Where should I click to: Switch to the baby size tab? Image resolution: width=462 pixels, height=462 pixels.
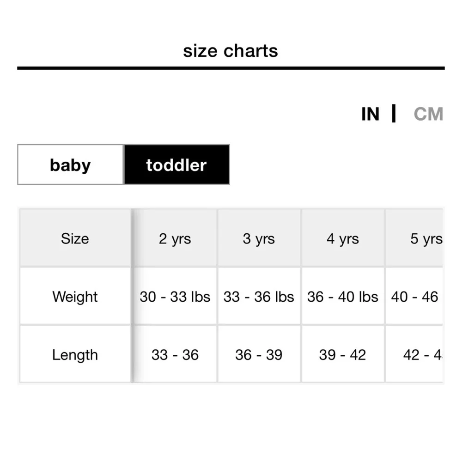point(70,164)
